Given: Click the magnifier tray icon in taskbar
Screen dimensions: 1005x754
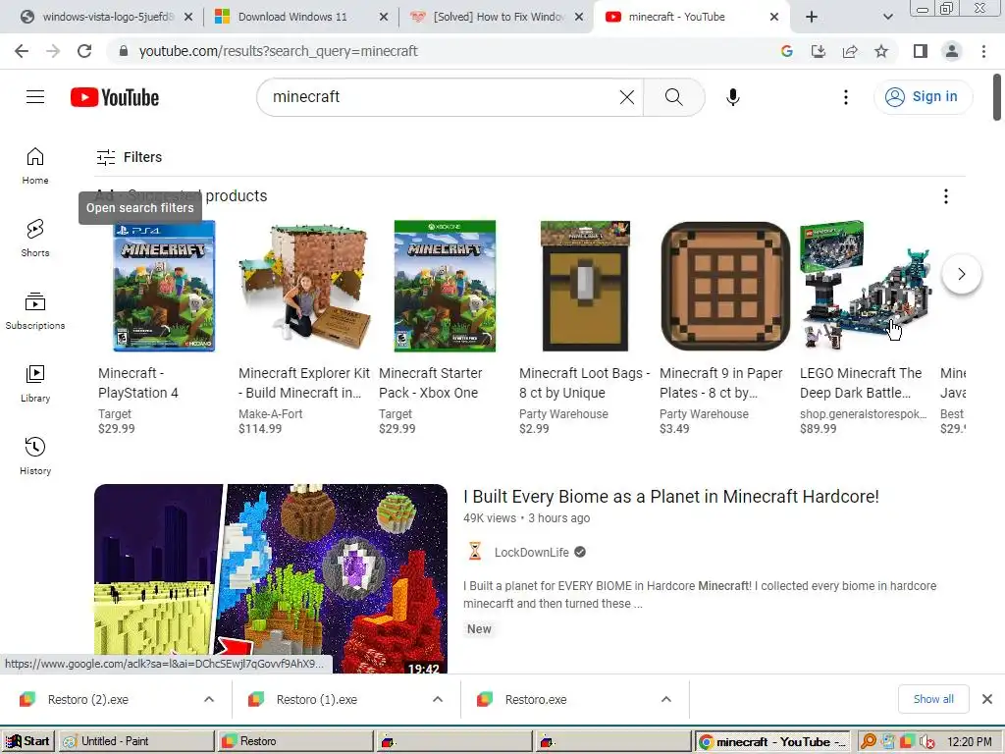Looking at the screenshot, I should [869, 741].
